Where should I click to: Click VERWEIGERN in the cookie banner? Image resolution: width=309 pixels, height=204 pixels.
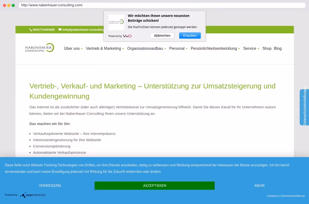click(x=50, y=186)
